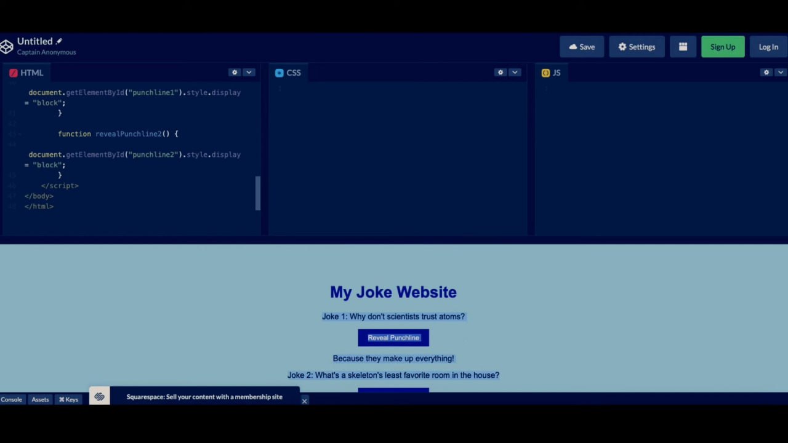Open HTML editor settings gear
Image resolution: width=788 pixels, height=443 pixels.
(x=235, y=73)
